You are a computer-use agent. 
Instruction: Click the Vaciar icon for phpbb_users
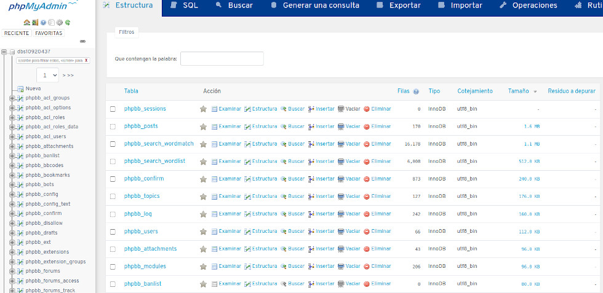pos(341,232)
